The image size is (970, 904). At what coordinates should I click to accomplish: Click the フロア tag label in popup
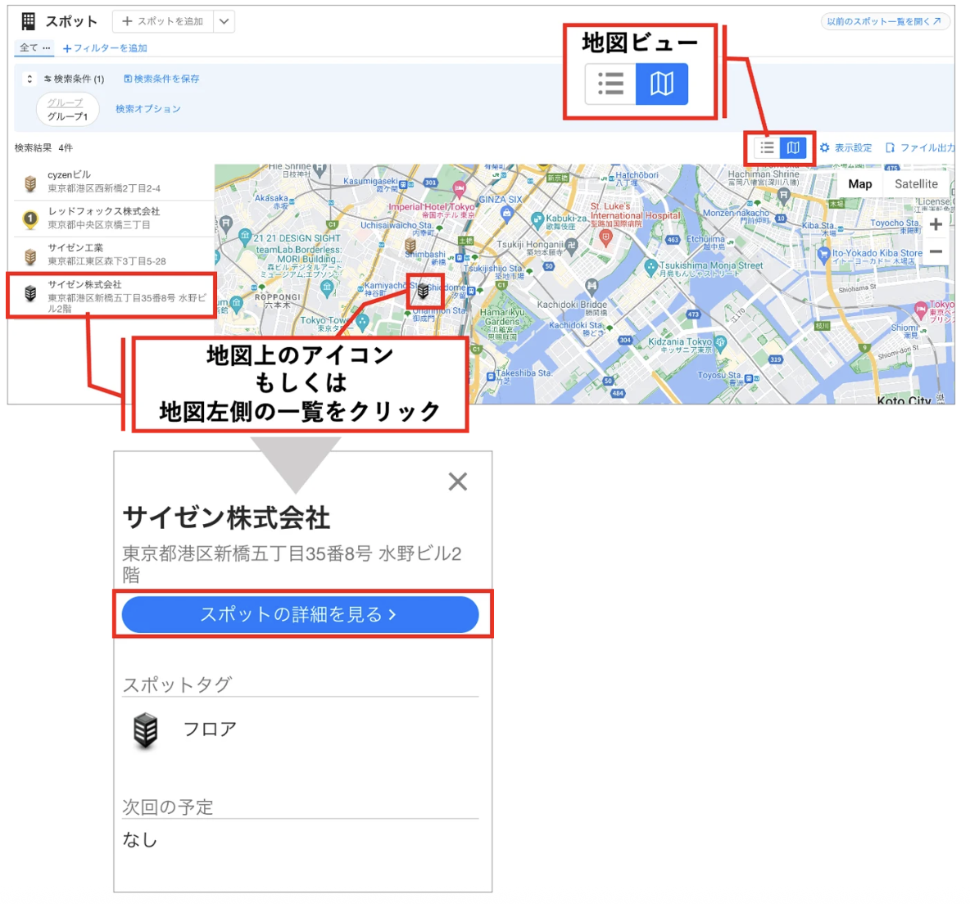211,730
